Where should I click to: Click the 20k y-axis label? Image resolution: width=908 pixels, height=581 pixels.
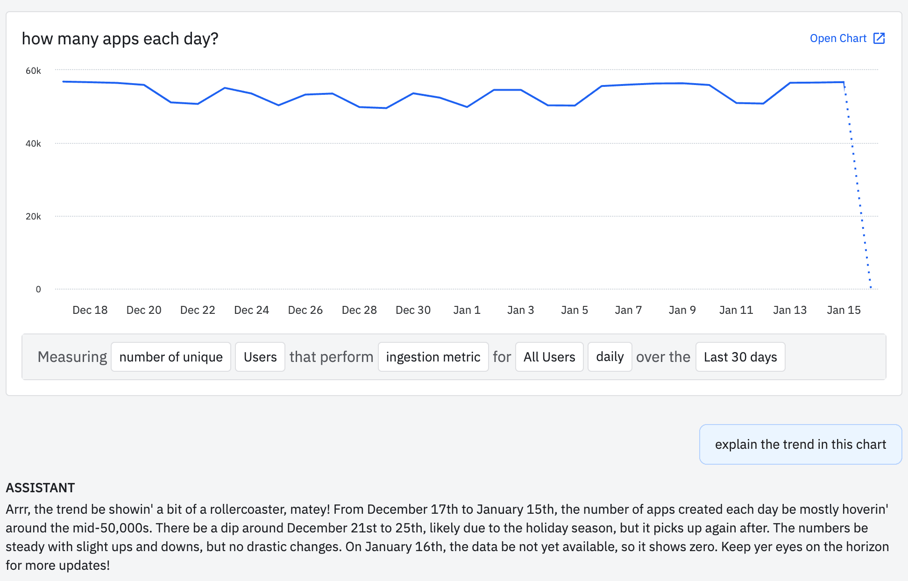pyautogui.click(x=33, y=216)
